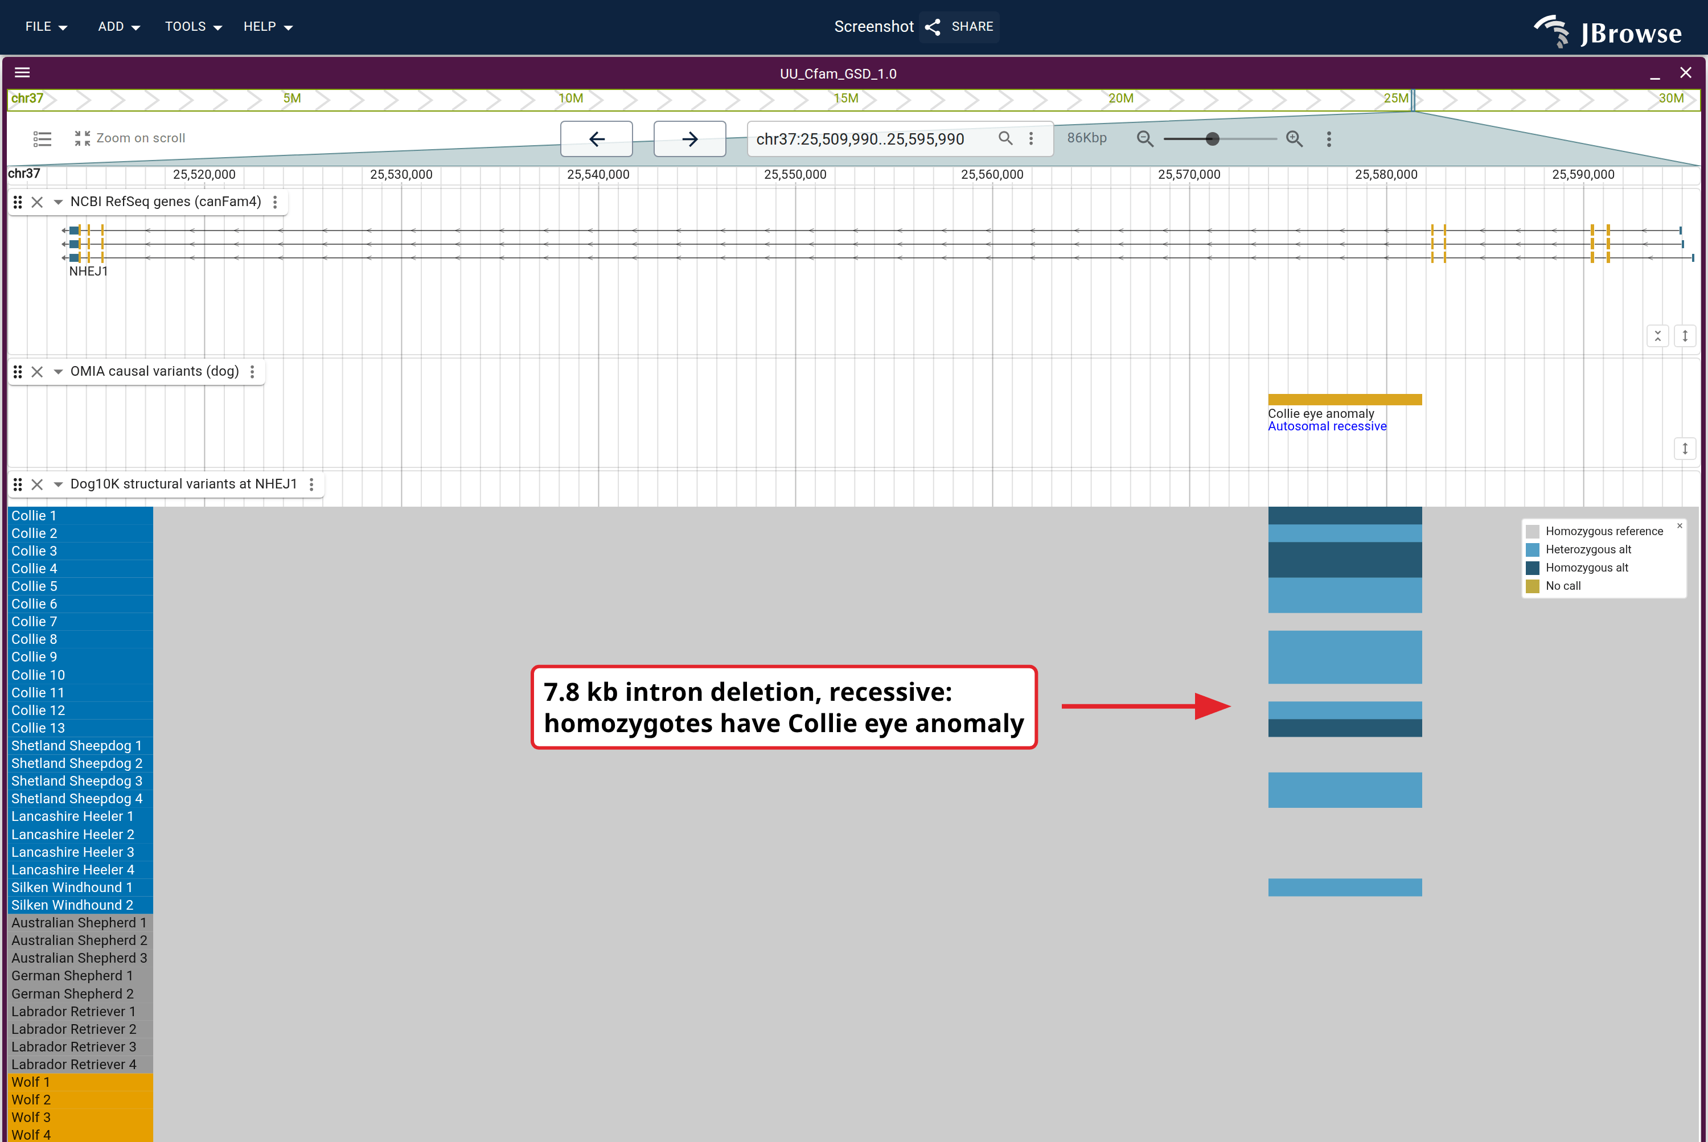Click the search magnifier in location box
1708x1142 pixels.
[1005, 138]
